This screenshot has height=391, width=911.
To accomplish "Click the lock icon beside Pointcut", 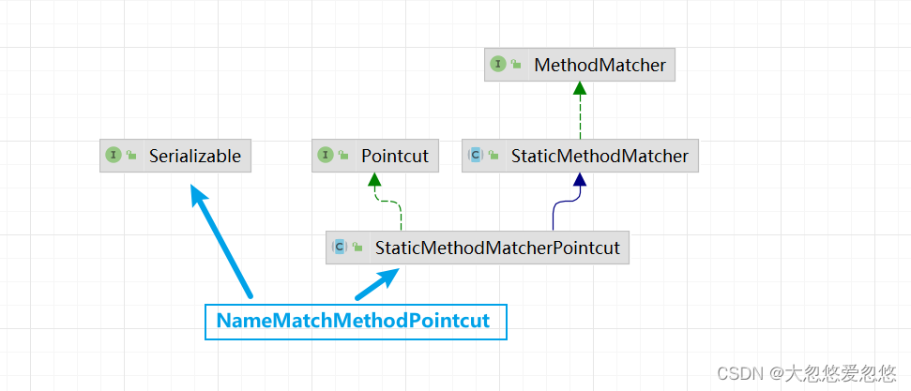I will [x=343, y=155].
